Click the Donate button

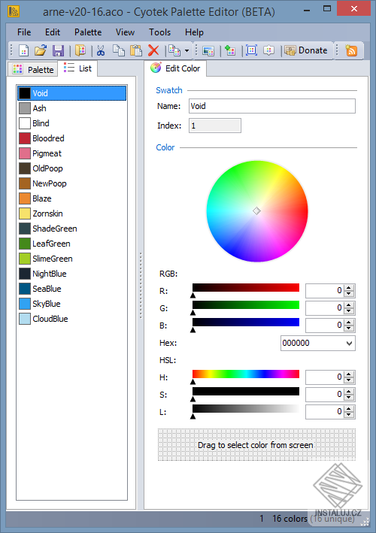(306, 50)
